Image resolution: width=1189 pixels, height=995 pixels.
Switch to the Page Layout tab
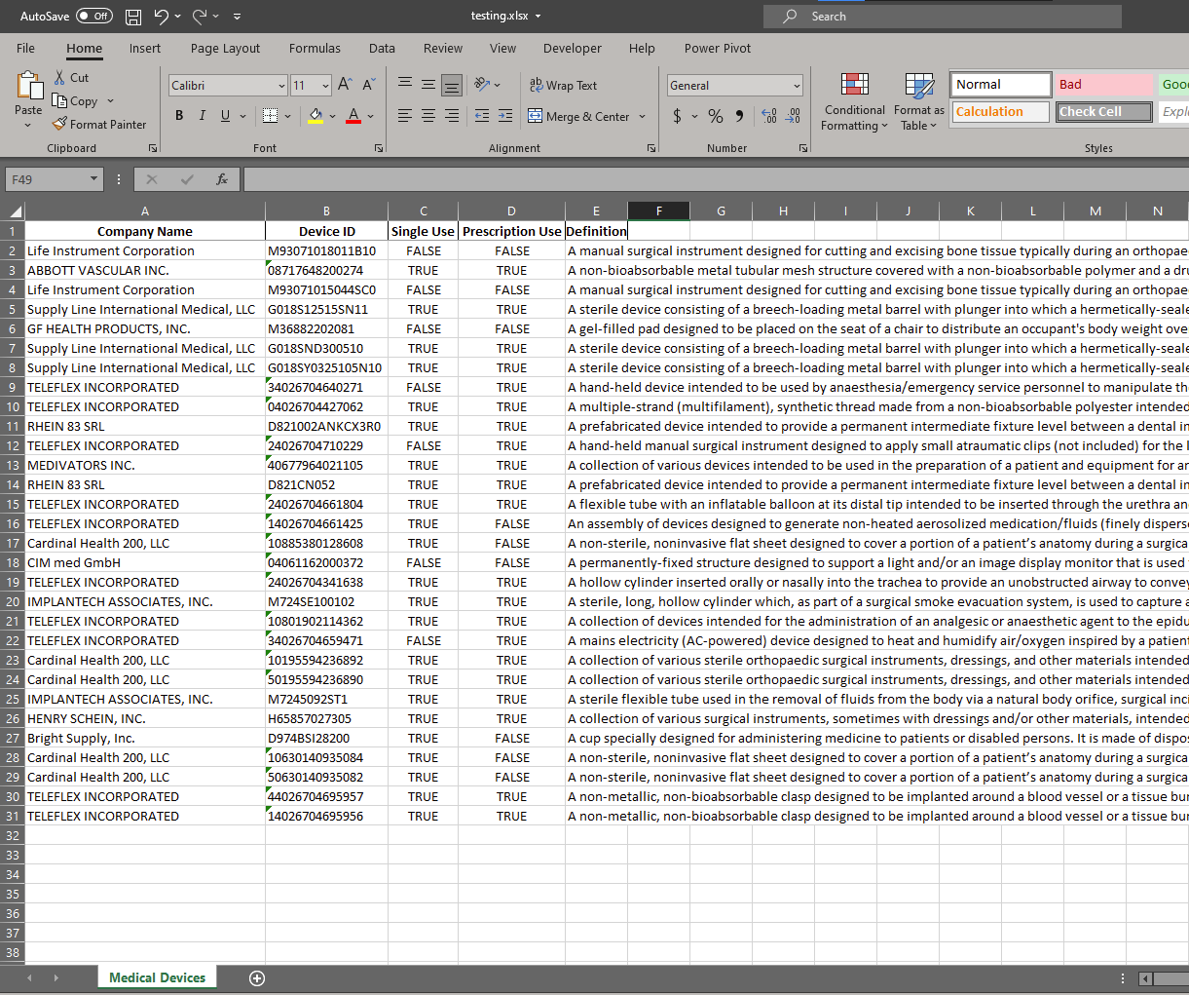click(x=225, y=48)
